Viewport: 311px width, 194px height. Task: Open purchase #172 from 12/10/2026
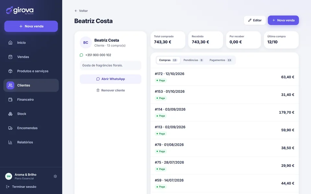click(225, 77)
